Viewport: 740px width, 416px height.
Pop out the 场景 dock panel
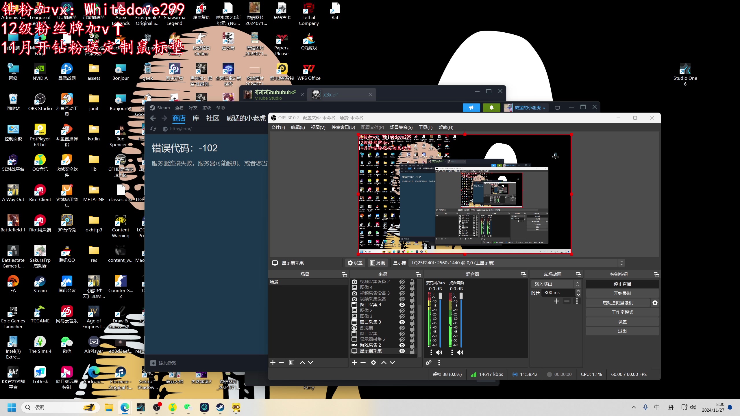(x=344, y=274)
